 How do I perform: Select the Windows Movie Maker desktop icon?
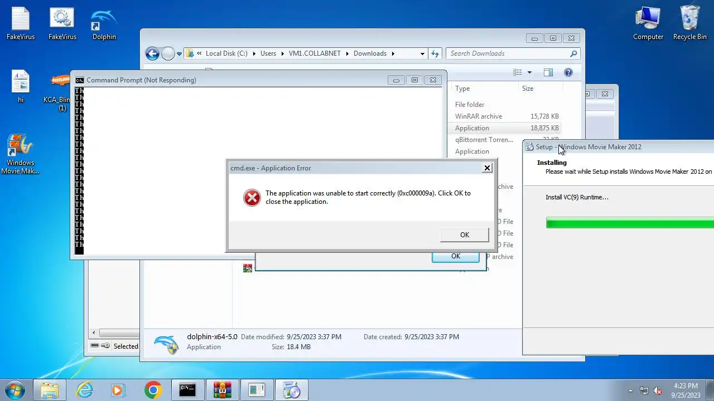20,154
